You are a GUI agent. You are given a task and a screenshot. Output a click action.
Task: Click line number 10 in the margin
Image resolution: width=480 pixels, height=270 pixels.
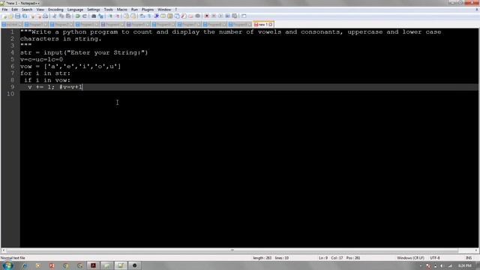[x=10, y=94]
